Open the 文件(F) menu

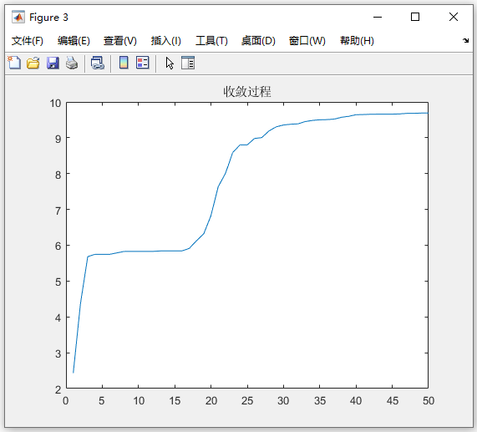tap(27, 41)
